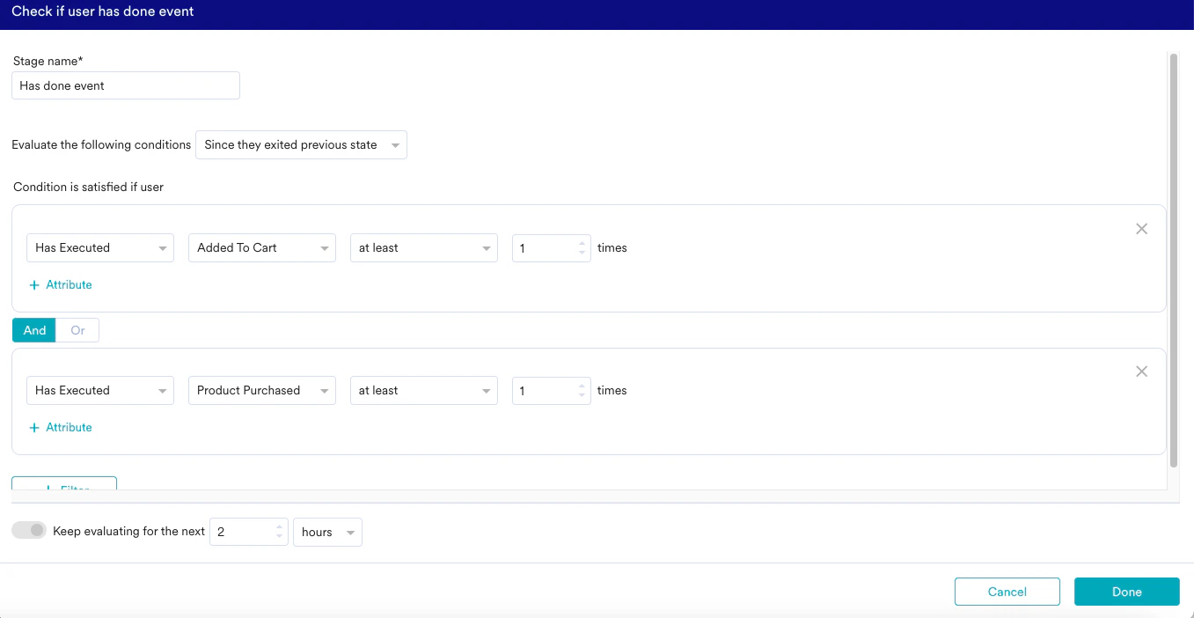
Task: Increase Product Purchased times count stepper
Action: click(582, 386)
